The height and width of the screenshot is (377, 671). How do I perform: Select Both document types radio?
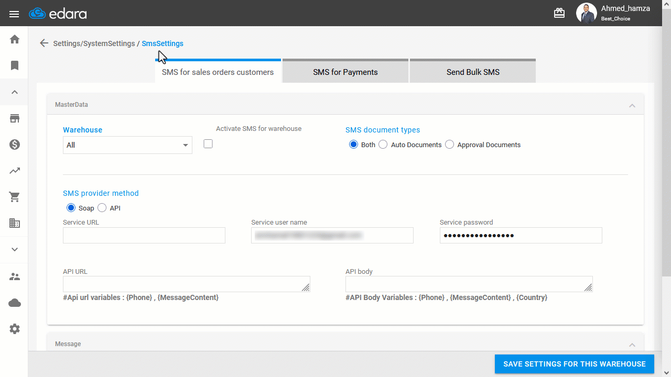(353, 145)
